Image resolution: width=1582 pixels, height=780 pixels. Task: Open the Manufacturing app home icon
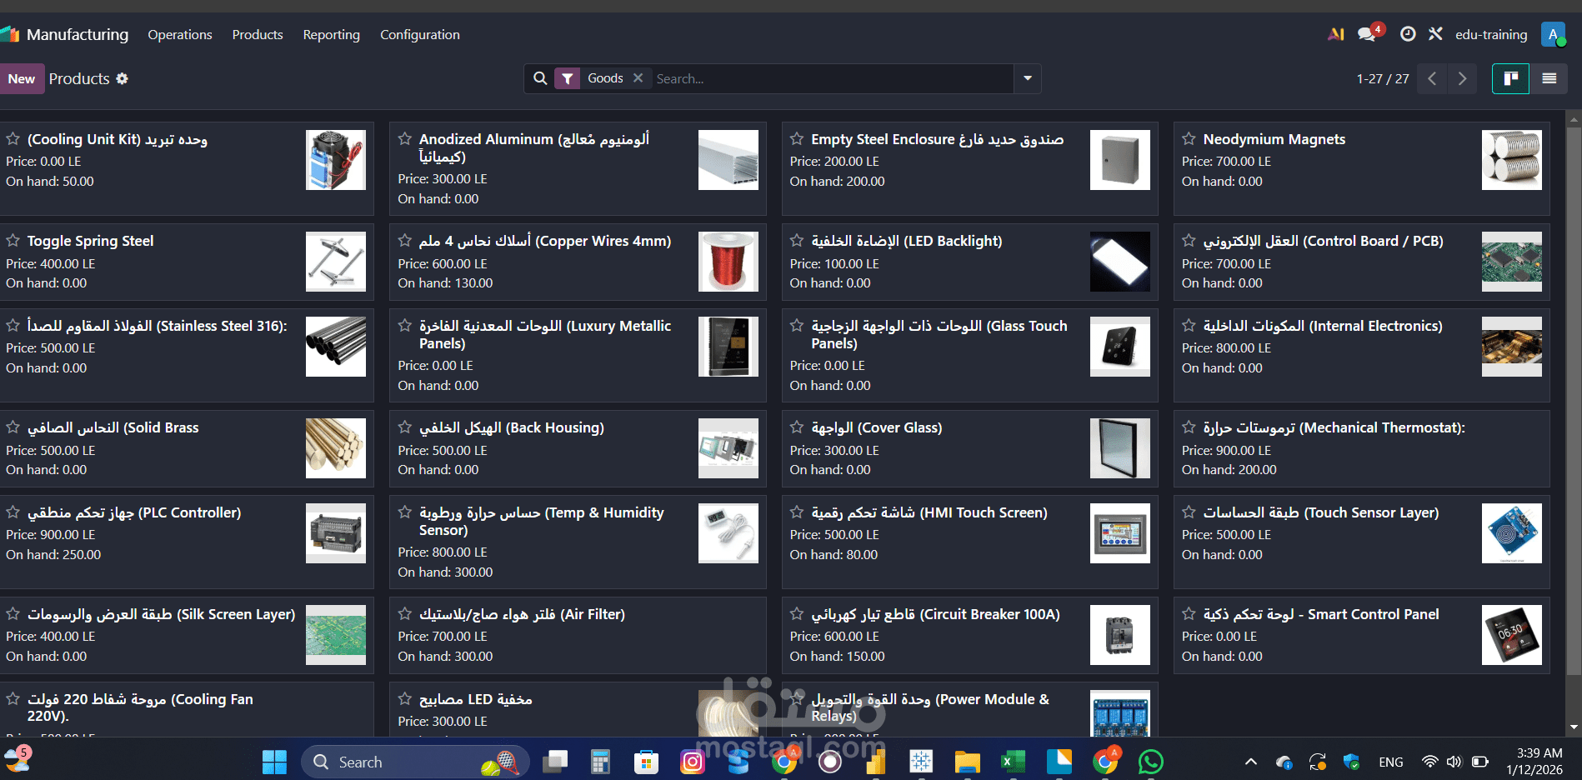[10, 34]
